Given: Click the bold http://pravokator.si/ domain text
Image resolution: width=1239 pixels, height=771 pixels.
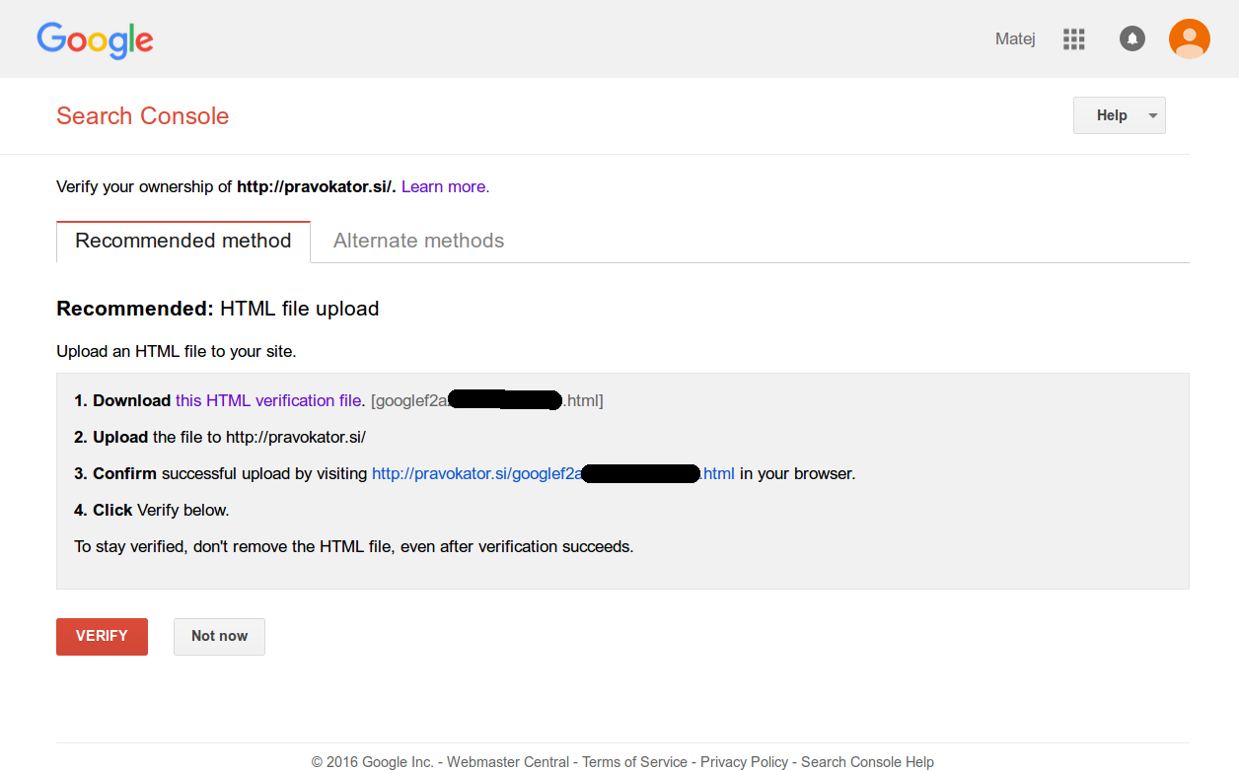Looking at the screenshot, I should point(316,186).
